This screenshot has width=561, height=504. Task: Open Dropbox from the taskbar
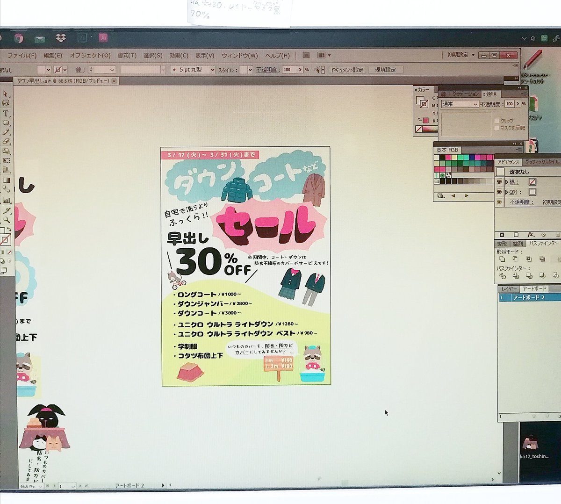pyautogui.click(x=61, y=38)
